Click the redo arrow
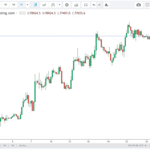This screenshot has height=150, width=150. [99, 5]
